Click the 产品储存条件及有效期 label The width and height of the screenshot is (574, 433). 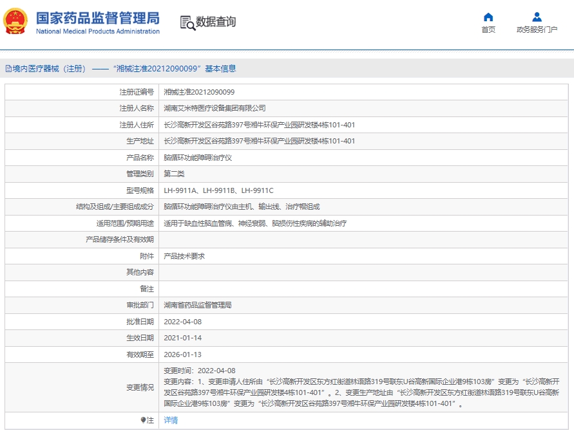[120, 239]
